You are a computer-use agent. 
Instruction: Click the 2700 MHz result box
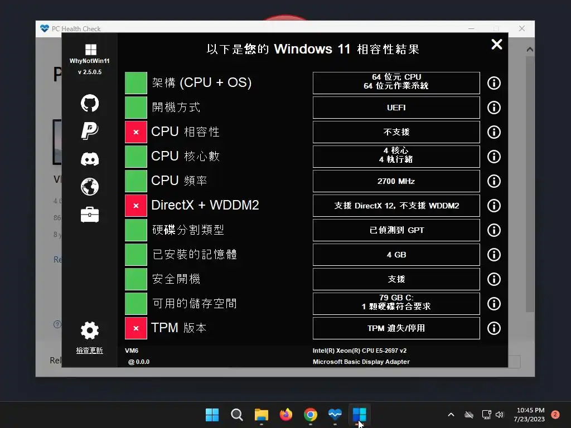point(396,181)
